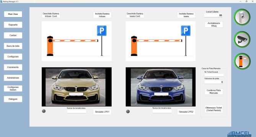This screenshot has height=137, width=256.
Task: Click Deschide Bariera Intrare Cont button
Action: click(51, 15)
